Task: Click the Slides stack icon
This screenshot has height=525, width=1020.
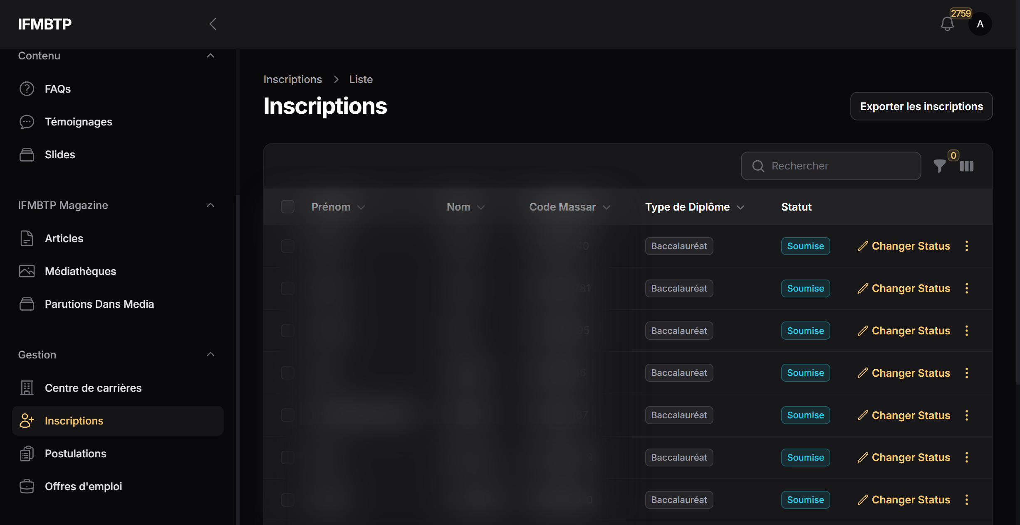Action: click(27, 155)
